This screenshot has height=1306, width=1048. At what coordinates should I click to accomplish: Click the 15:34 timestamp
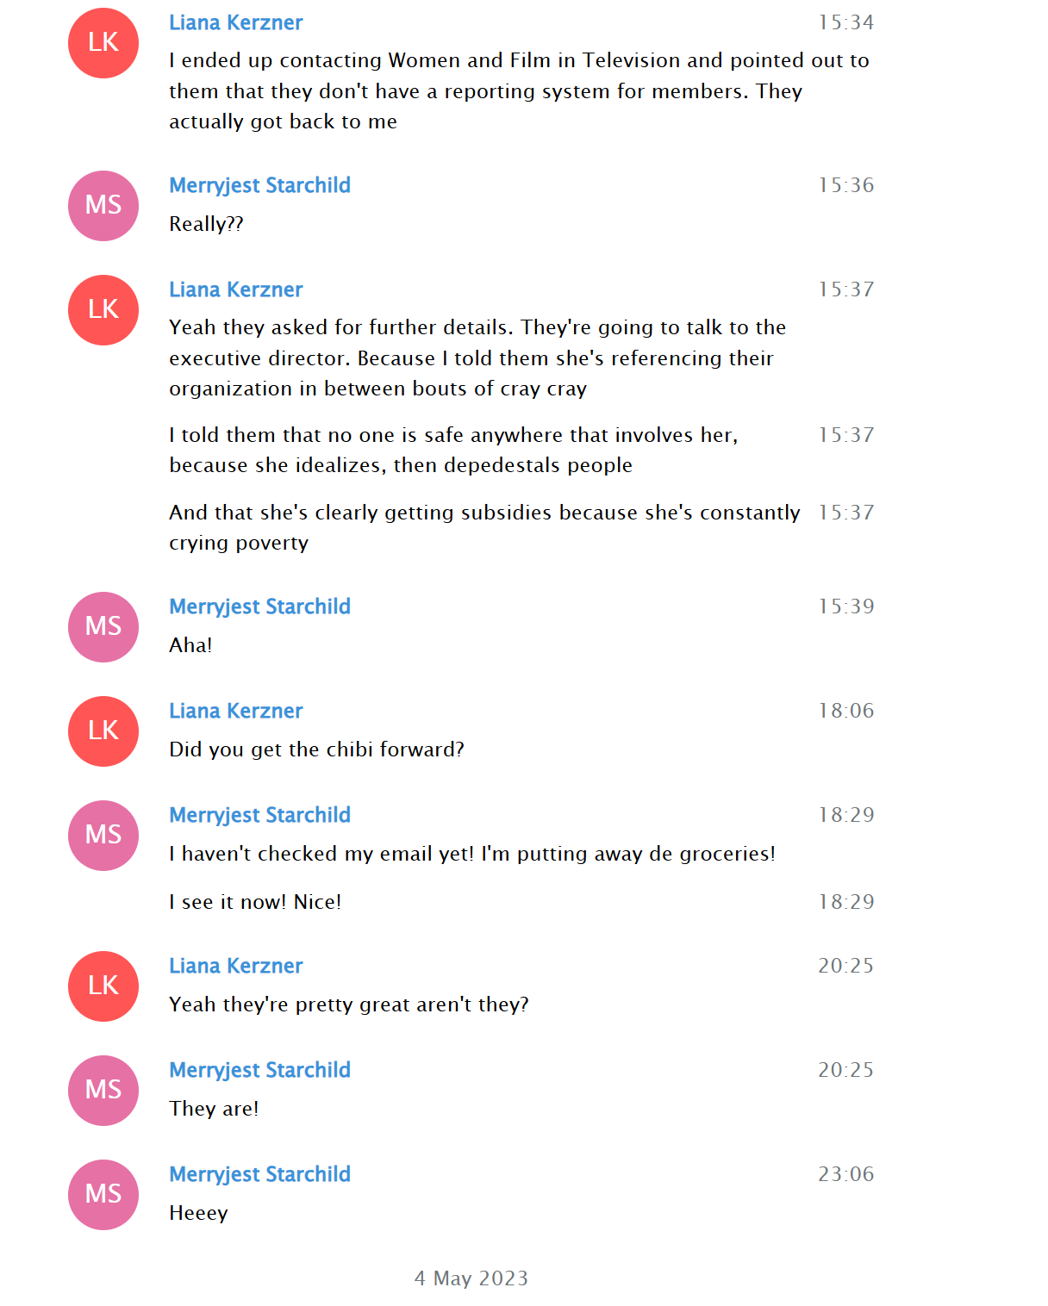point(845,22)
